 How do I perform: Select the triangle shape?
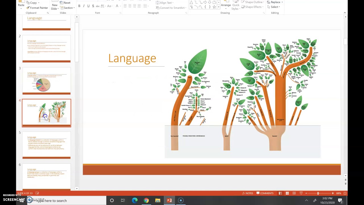192,3
